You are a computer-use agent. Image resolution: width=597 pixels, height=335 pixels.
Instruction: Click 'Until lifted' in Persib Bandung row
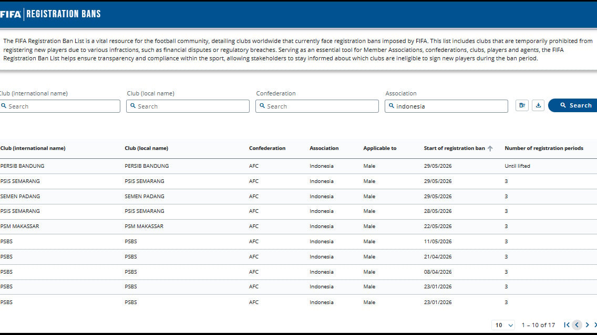click(x=517, y=166)
